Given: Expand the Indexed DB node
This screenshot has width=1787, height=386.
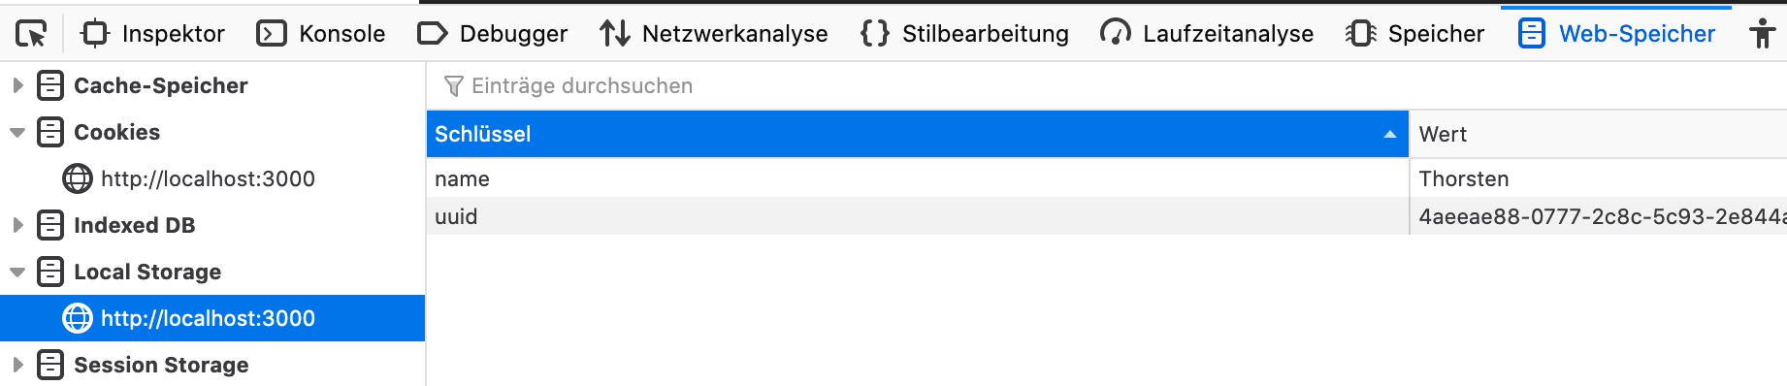Looking at the screenshot, I should (17, 225).
